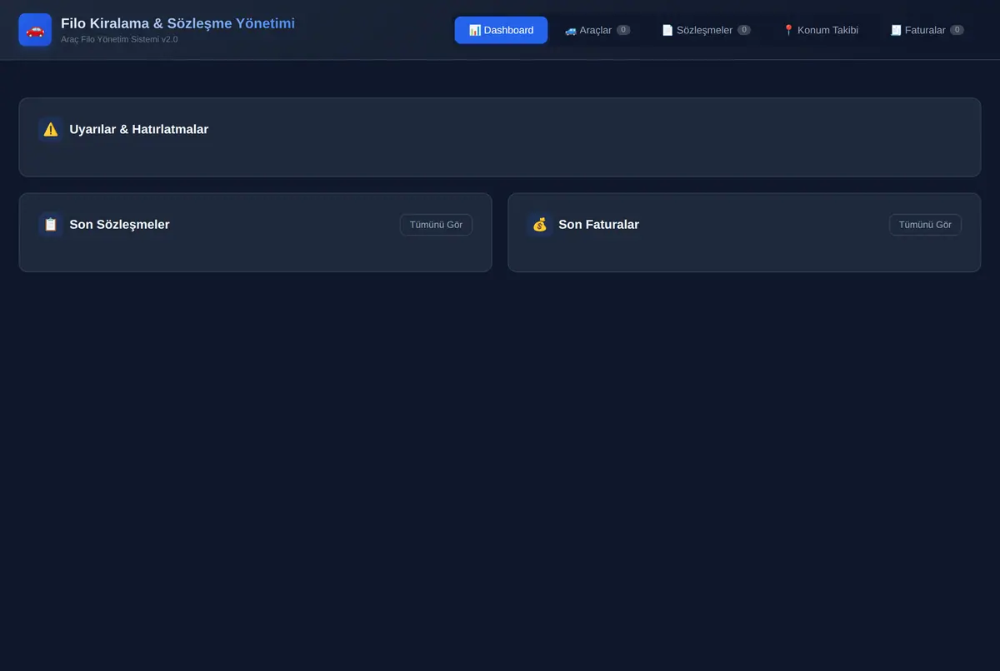Click Tümünü Gör in Son Sözleşmeler
1000x671 pixels.
(436, 225)
